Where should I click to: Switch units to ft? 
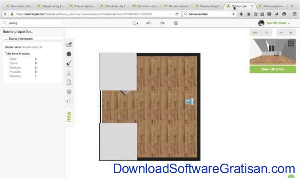point(266,33)
